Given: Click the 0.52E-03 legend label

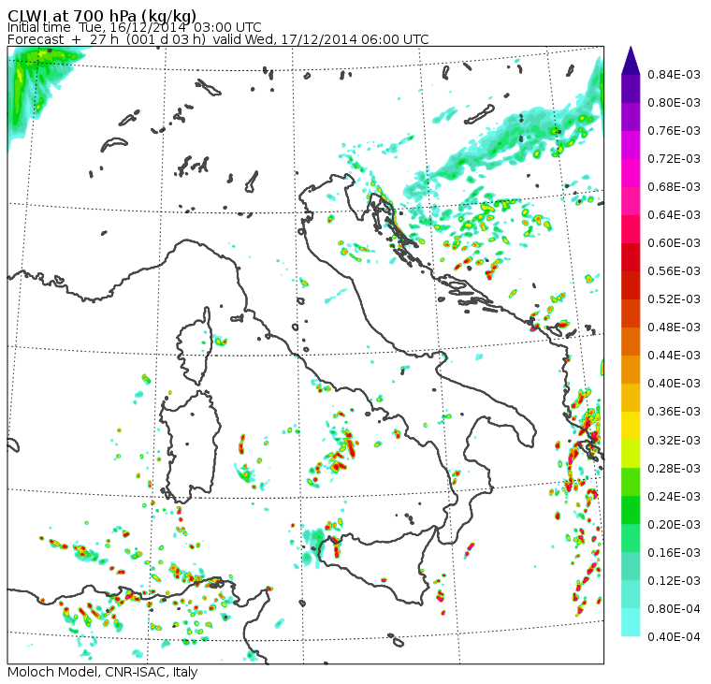Looking at the screenshot, I should tap(674, 299).
